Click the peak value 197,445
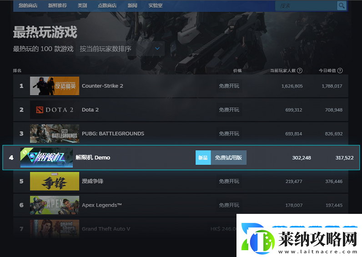The image size is (362, 257). coord(334,205)
